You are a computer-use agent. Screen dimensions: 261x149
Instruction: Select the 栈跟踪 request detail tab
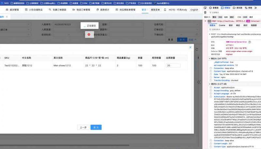point(254,25)
